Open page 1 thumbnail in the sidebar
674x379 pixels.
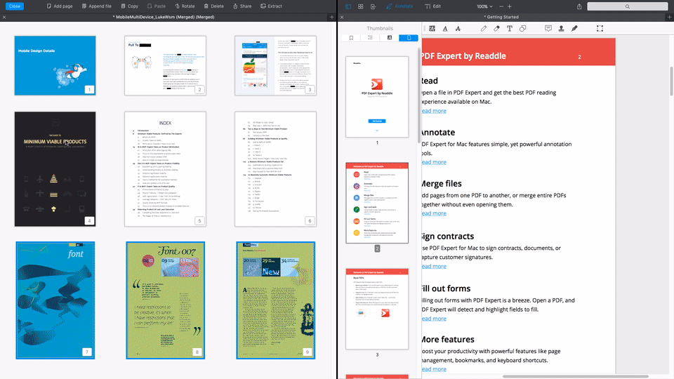[x=377, y=97]
